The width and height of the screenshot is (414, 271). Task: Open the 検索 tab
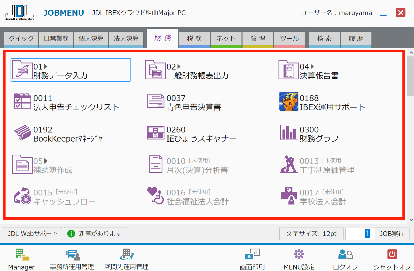point(324,40)
